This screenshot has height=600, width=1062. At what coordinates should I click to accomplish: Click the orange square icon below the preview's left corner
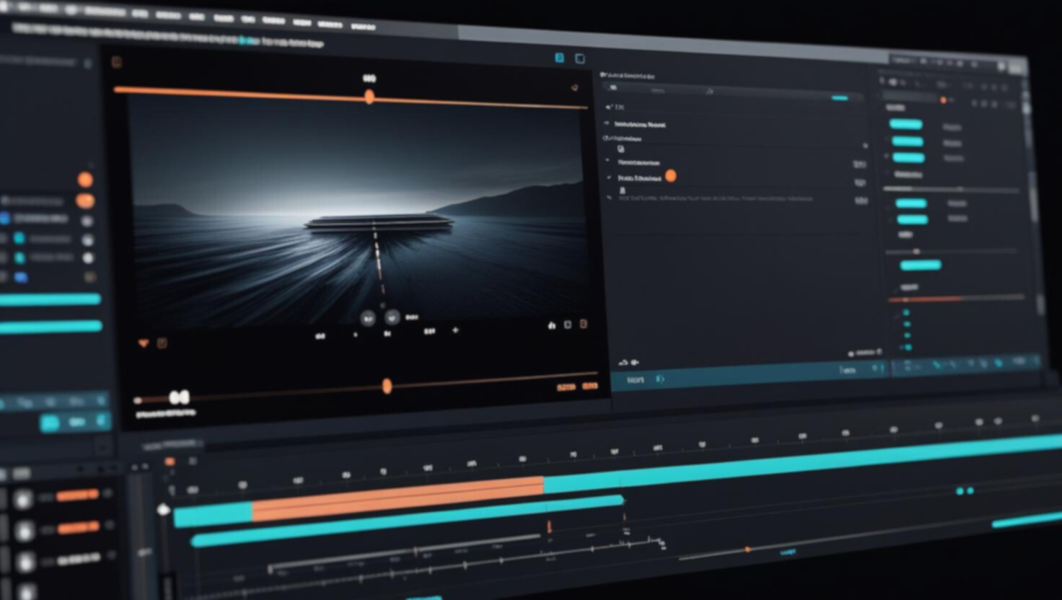click(x=162, y=343)
